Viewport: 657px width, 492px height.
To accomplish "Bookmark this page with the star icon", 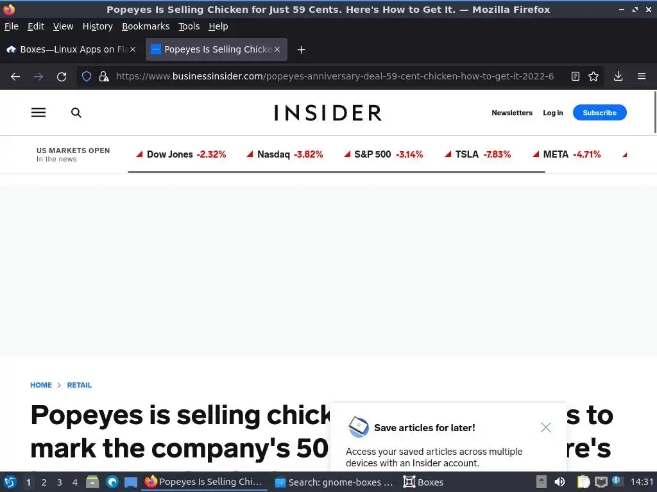I will pyautogui.click(x=593, y=76).
